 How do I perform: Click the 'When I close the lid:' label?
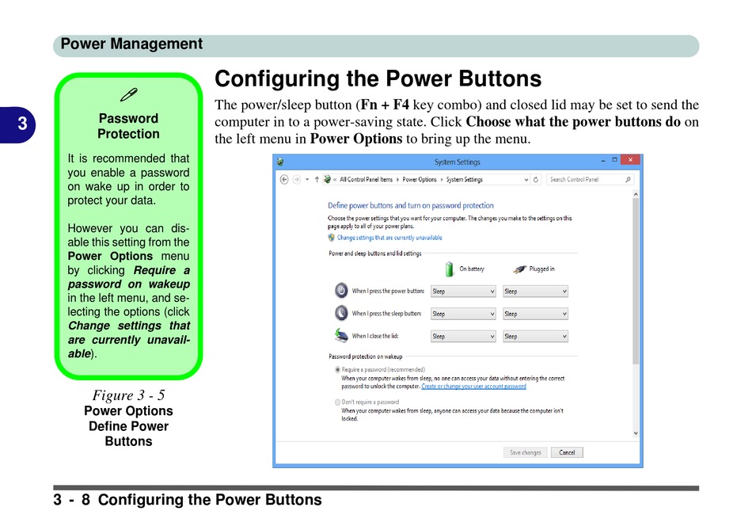coord(375,336)
